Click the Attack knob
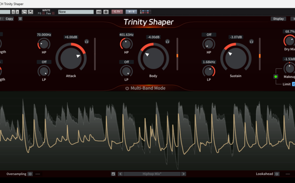This screenshot has height=183, width=295. [x=71, y=58]
